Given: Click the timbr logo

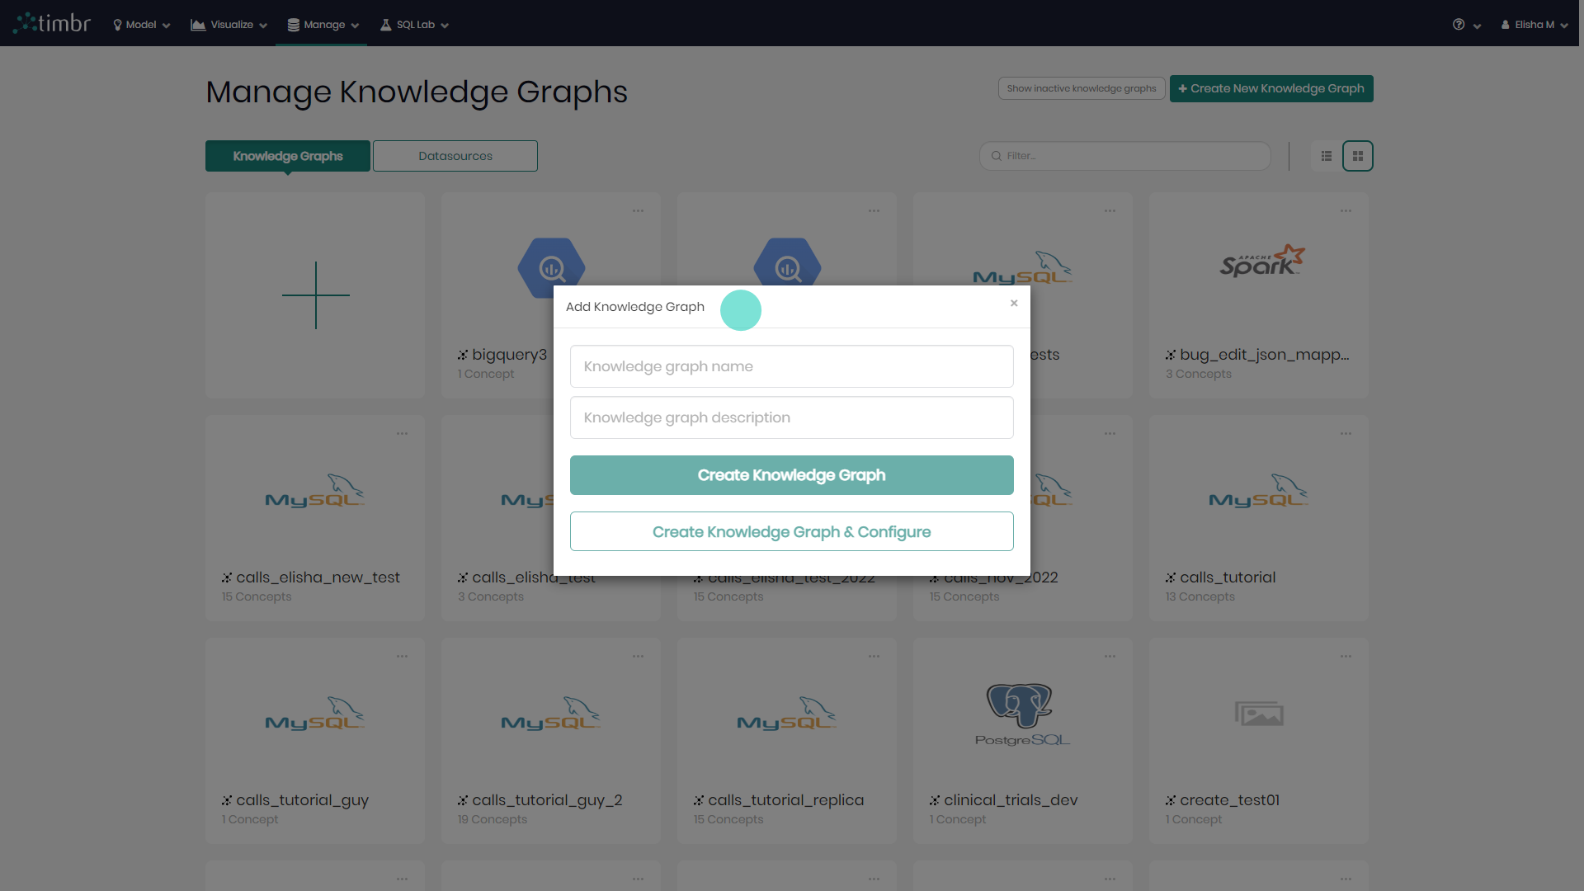Looking at the screenshot, I should tap(52, 23).
